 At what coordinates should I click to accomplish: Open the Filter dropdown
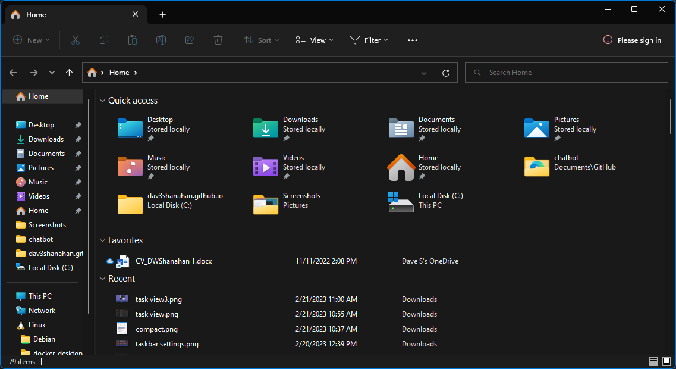(369, 40)
